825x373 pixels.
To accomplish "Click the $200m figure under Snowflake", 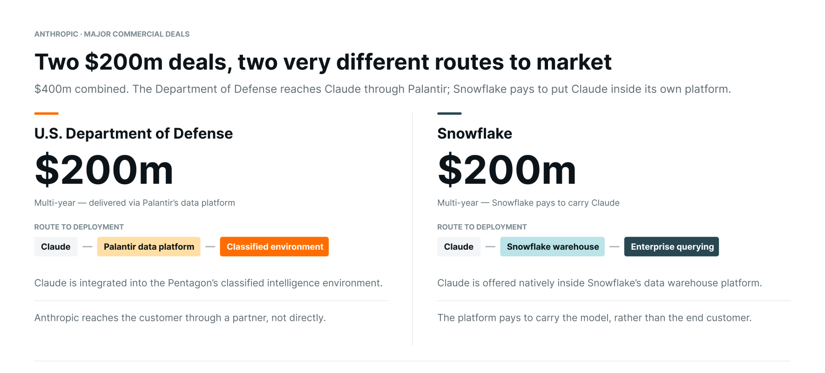I will point(507,170).
